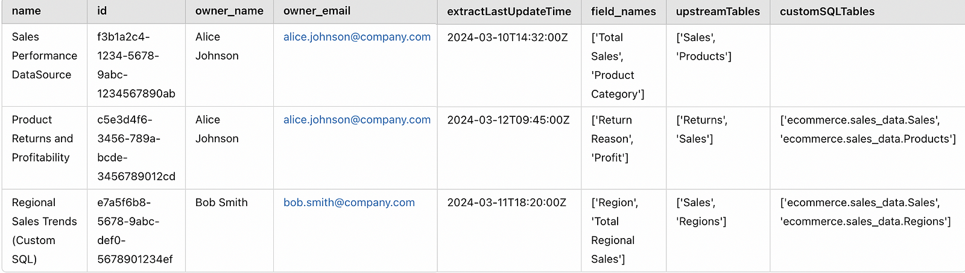
Task: Open Alice's email link in Product Returns row
Action: point(357,119)
